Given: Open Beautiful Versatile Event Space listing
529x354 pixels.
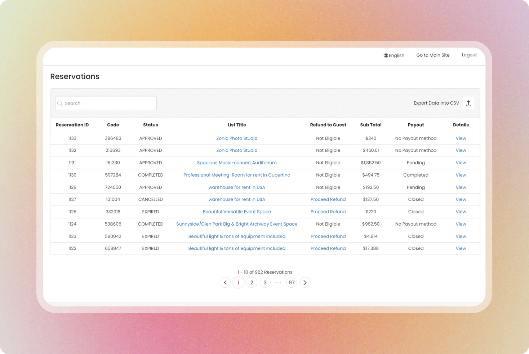Looking at the screenshot, I should click(x=237, y=212).
